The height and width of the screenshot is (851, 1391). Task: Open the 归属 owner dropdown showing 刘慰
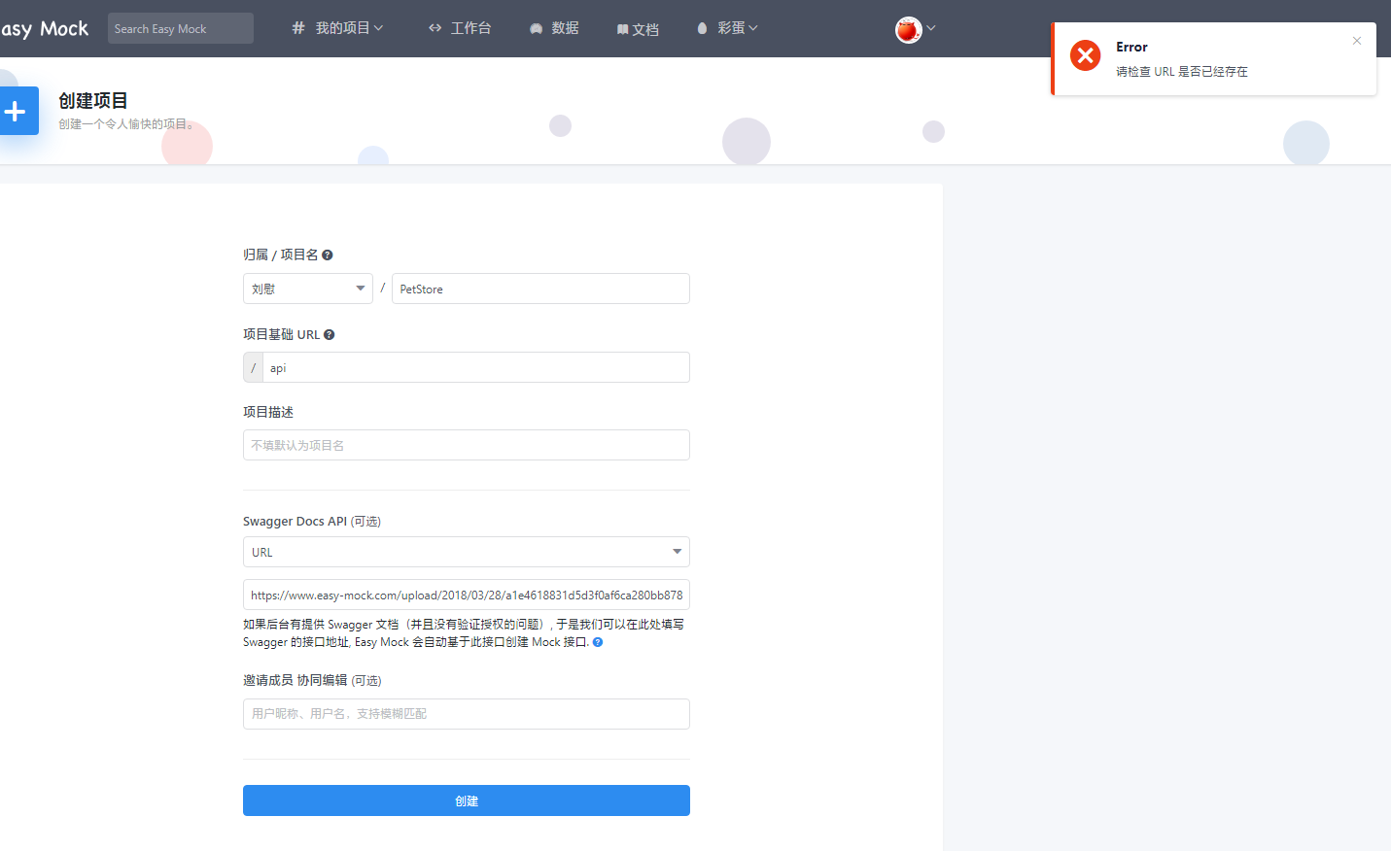click(307, 289)
